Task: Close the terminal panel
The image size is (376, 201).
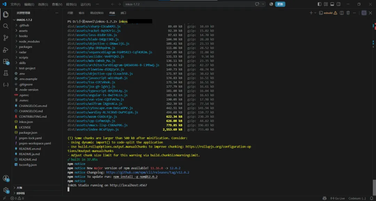Action: (x=370, y=13)
